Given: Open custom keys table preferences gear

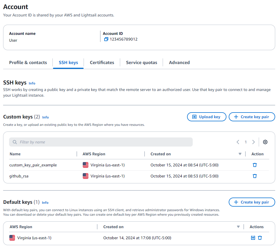Looking at the screenshot, I should click(x=265, y=142).
